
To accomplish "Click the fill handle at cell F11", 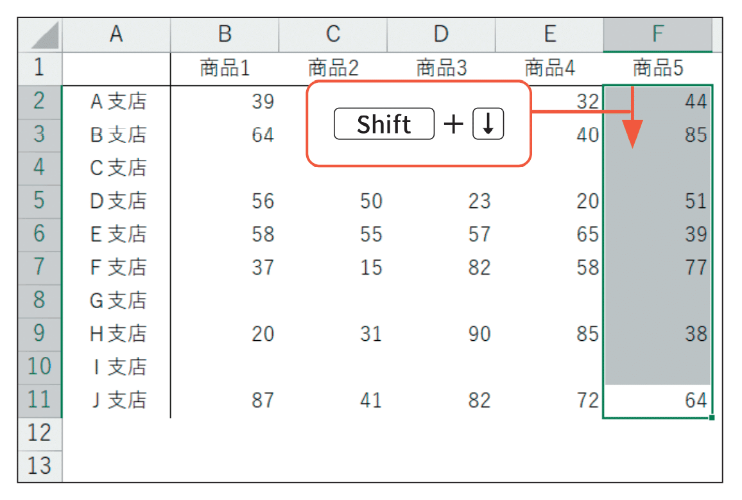I will tap(712, 417).
